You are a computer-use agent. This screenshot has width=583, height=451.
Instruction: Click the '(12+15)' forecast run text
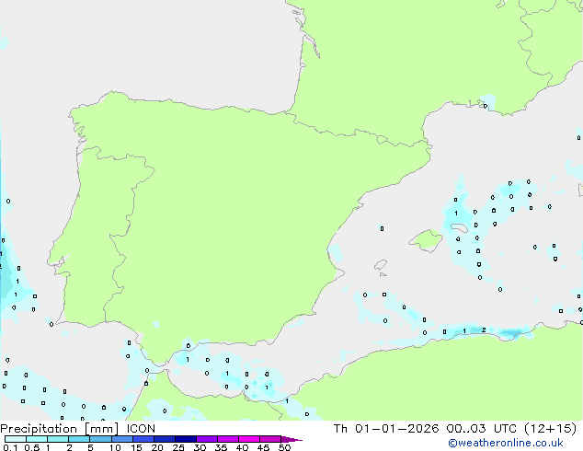pos(550,429)
